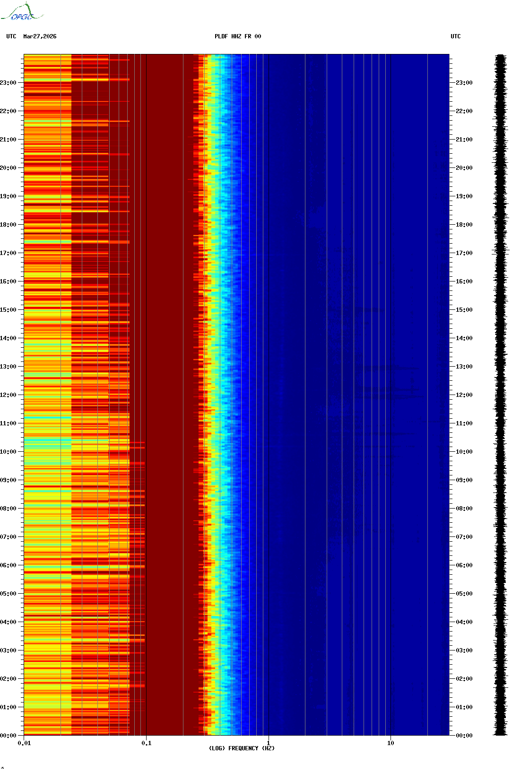Click 17:00 on the right time axis
The width and height of the screenshot is (521, 773).
point(464,253)
